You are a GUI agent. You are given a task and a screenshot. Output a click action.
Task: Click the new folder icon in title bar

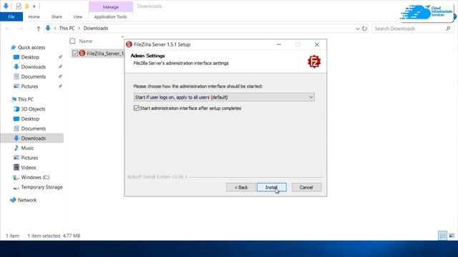point(27,6)
